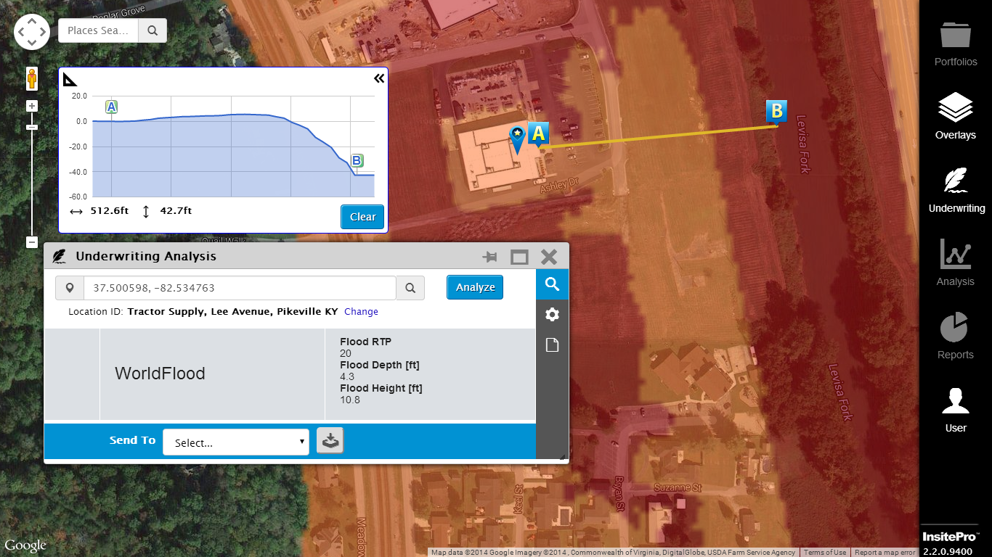This screenshot has height=557, width=992.
Task: Click the zoom slider handle
Action: 32,128
